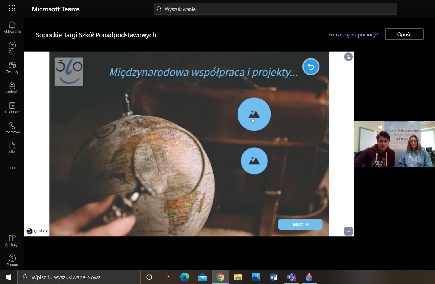The width and height of the screenshot is (435, 284).
Task: Open the Kalendarz view
Action: tap(12, 108)
